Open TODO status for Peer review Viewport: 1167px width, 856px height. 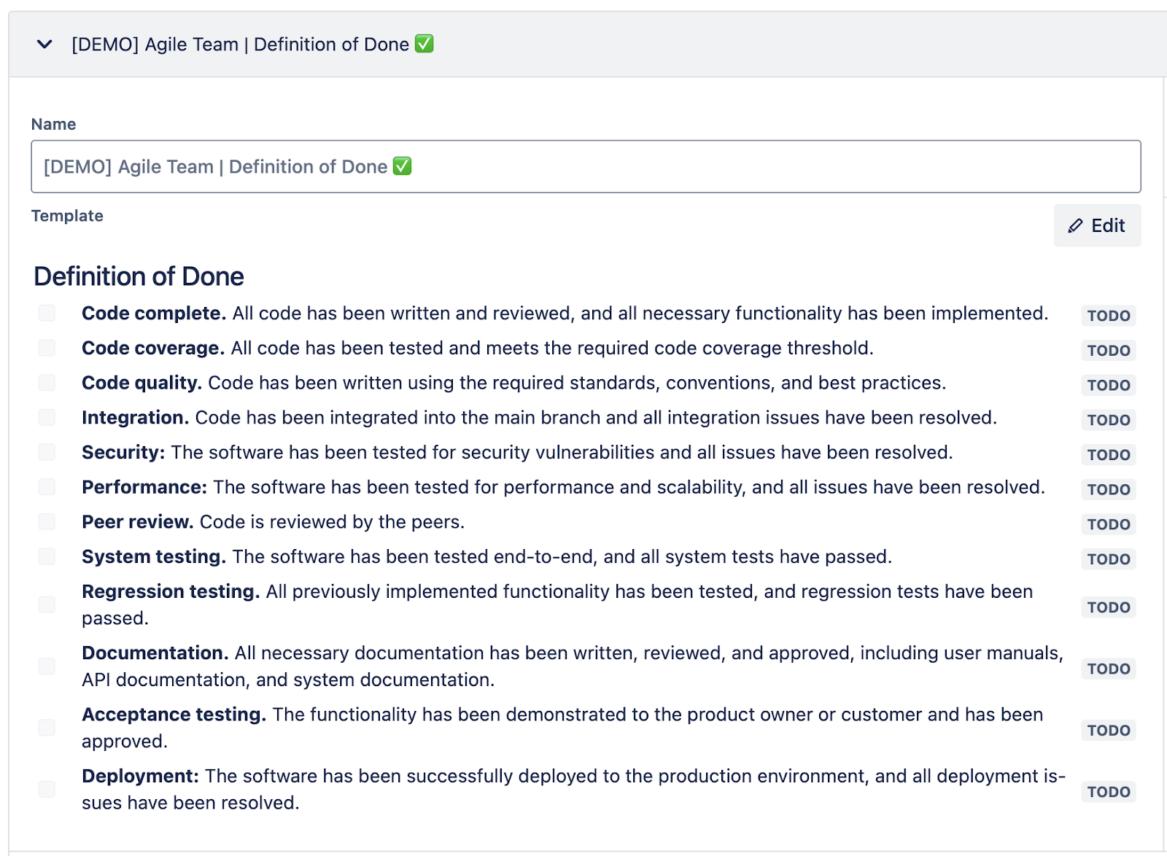(1109, 524)
